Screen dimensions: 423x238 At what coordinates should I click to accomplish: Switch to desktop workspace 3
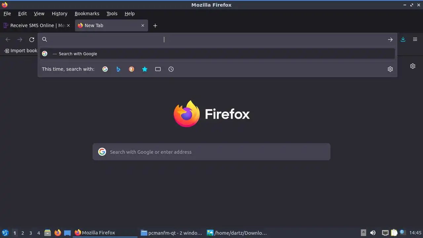point(31,233)
